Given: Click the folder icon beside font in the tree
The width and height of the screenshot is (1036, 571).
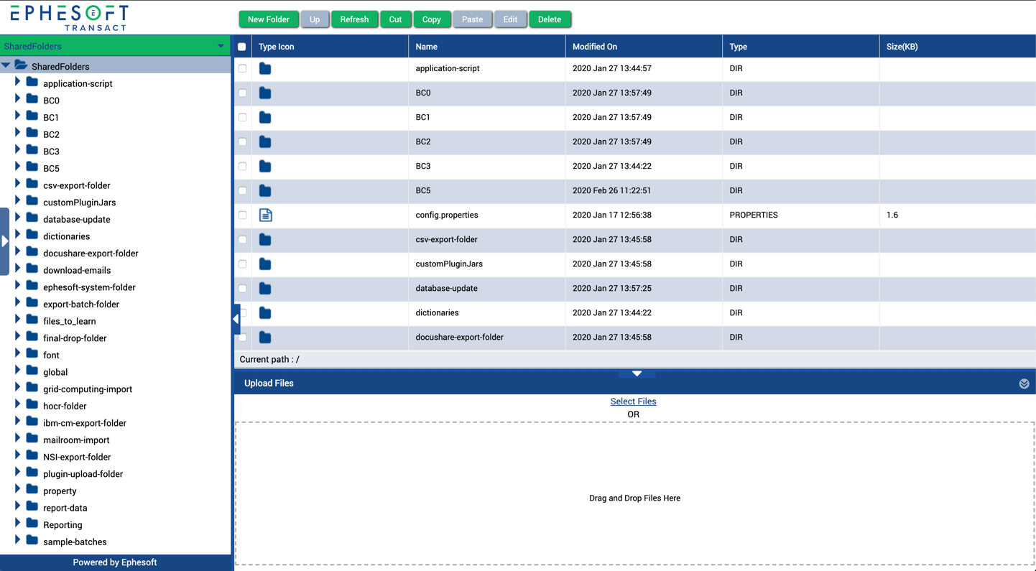Looking at the screenshot, I should pyautogui.click(x=32, y=354).
